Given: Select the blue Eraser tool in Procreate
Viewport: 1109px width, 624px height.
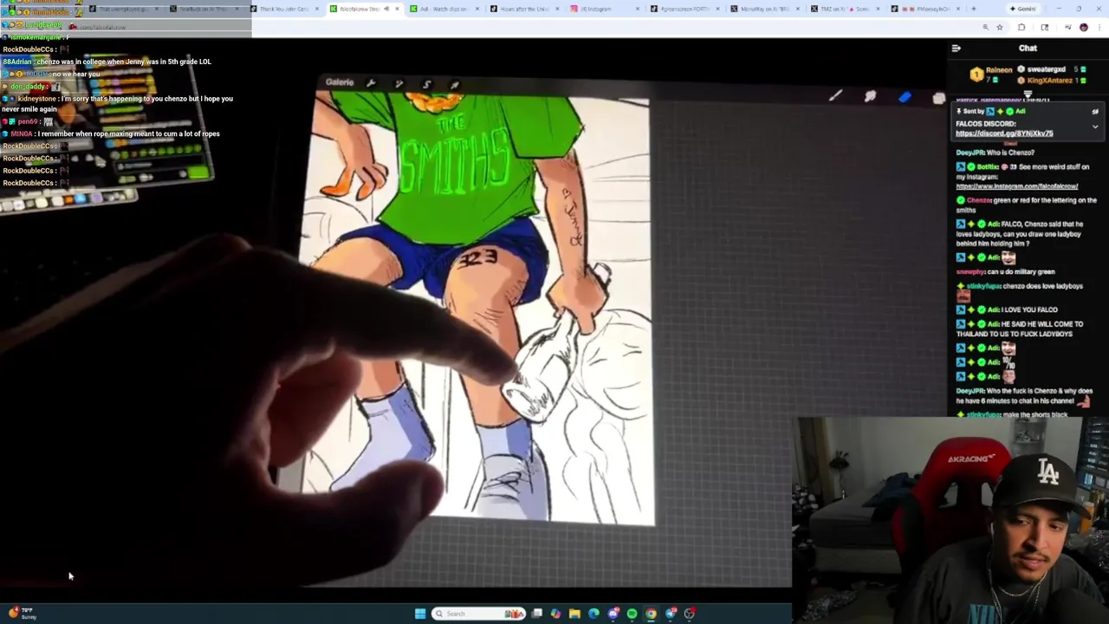Looking at the screenshot, I should click(905, 97).
